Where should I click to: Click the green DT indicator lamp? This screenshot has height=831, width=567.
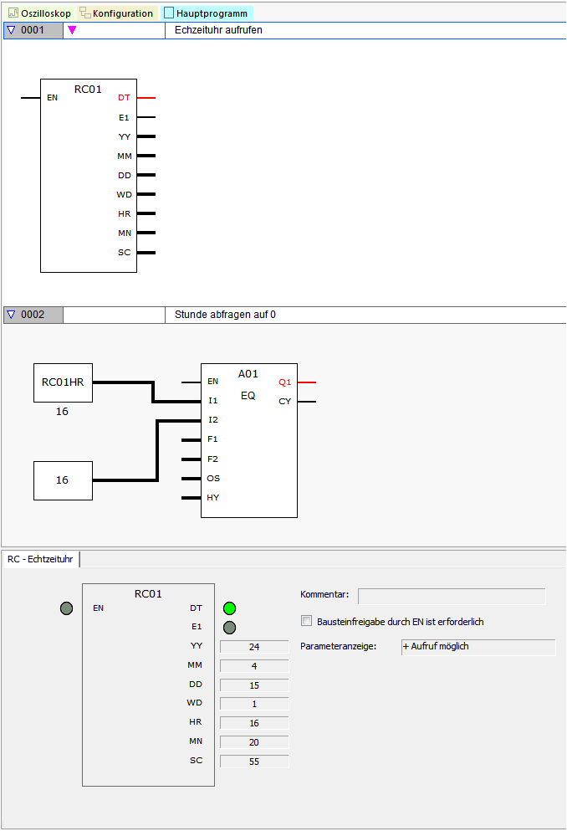[x=229, y=608]
